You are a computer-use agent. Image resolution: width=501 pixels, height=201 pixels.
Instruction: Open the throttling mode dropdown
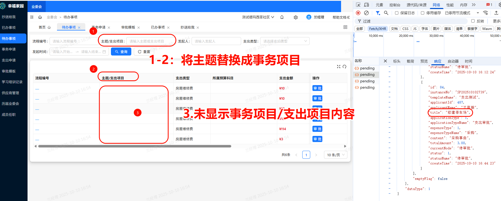[462, 13]
